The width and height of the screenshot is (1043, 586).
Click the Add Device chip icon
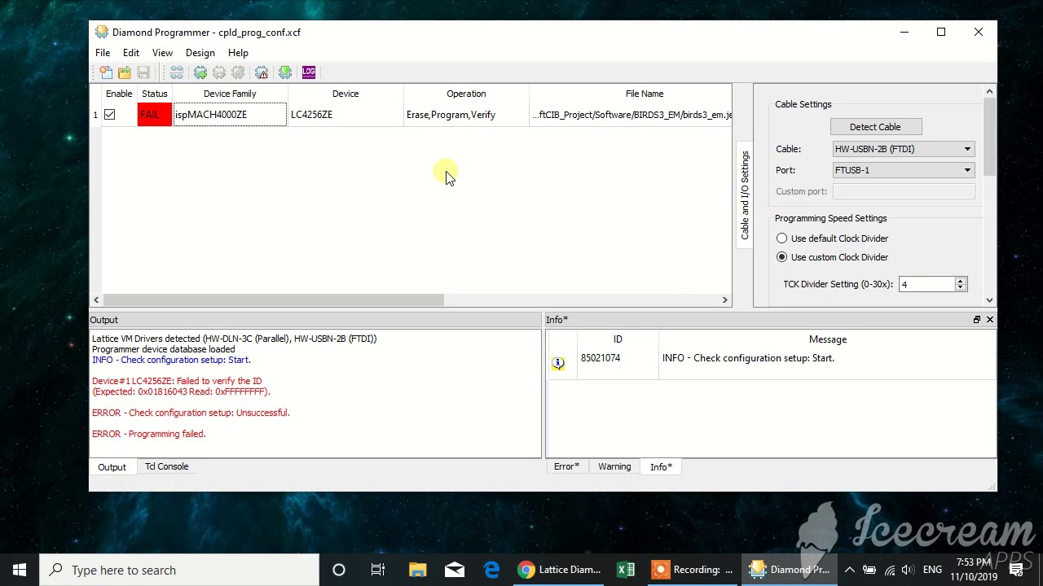click(x=200, y=72)
